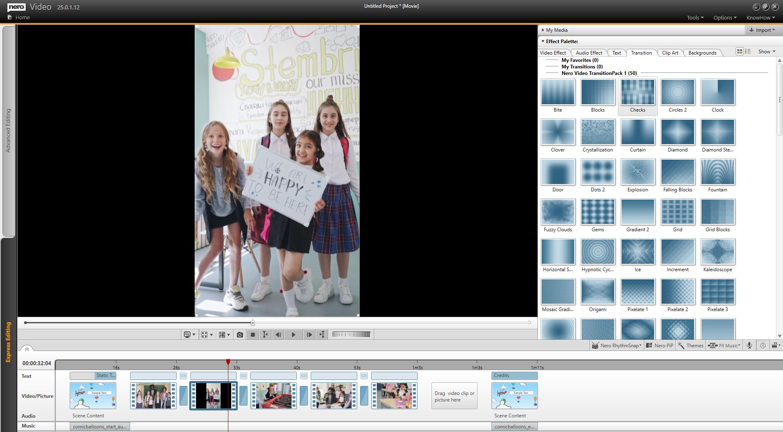783x432 pixels.
Task: Select the Clock transition
Action: click(x=718, y=96)
